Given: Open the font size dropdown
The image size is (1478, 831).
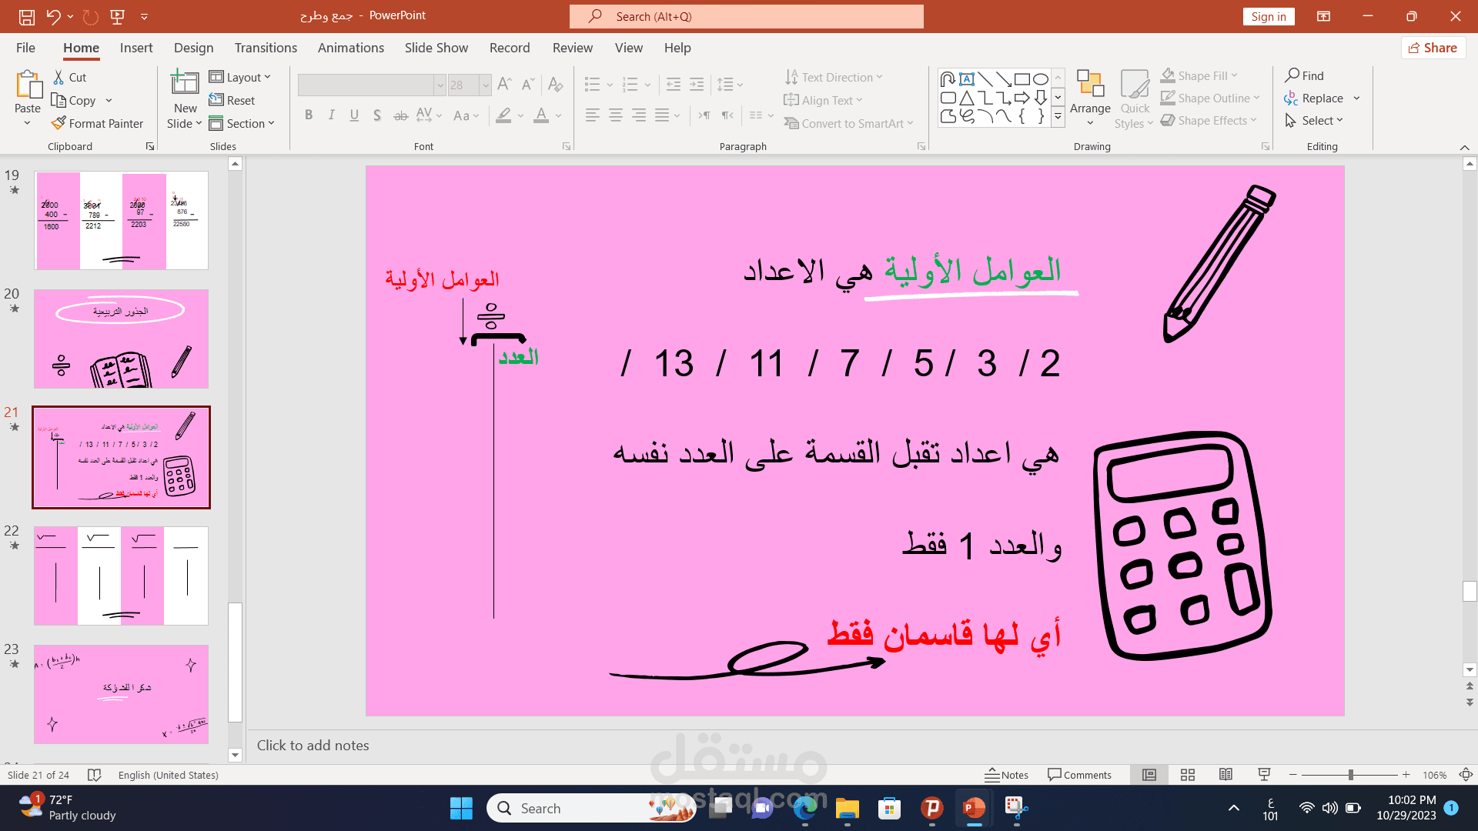Looking at the screenshot, I should pyautogui.click(x=485, y=85).
